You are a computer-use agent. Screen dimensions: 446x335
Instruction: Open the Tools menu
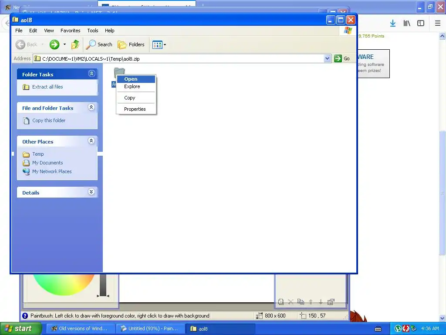(x=92, y=31)
